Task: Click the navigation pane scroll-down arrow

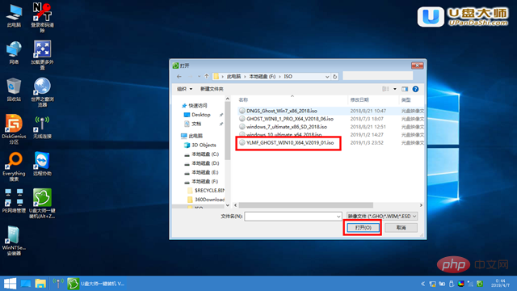Action: 228,205
